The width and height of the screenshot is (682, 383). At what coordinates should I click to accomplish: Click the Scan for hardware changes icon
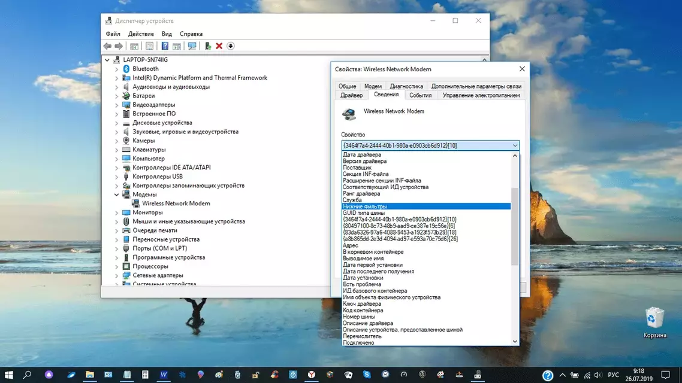coord(192,46)
